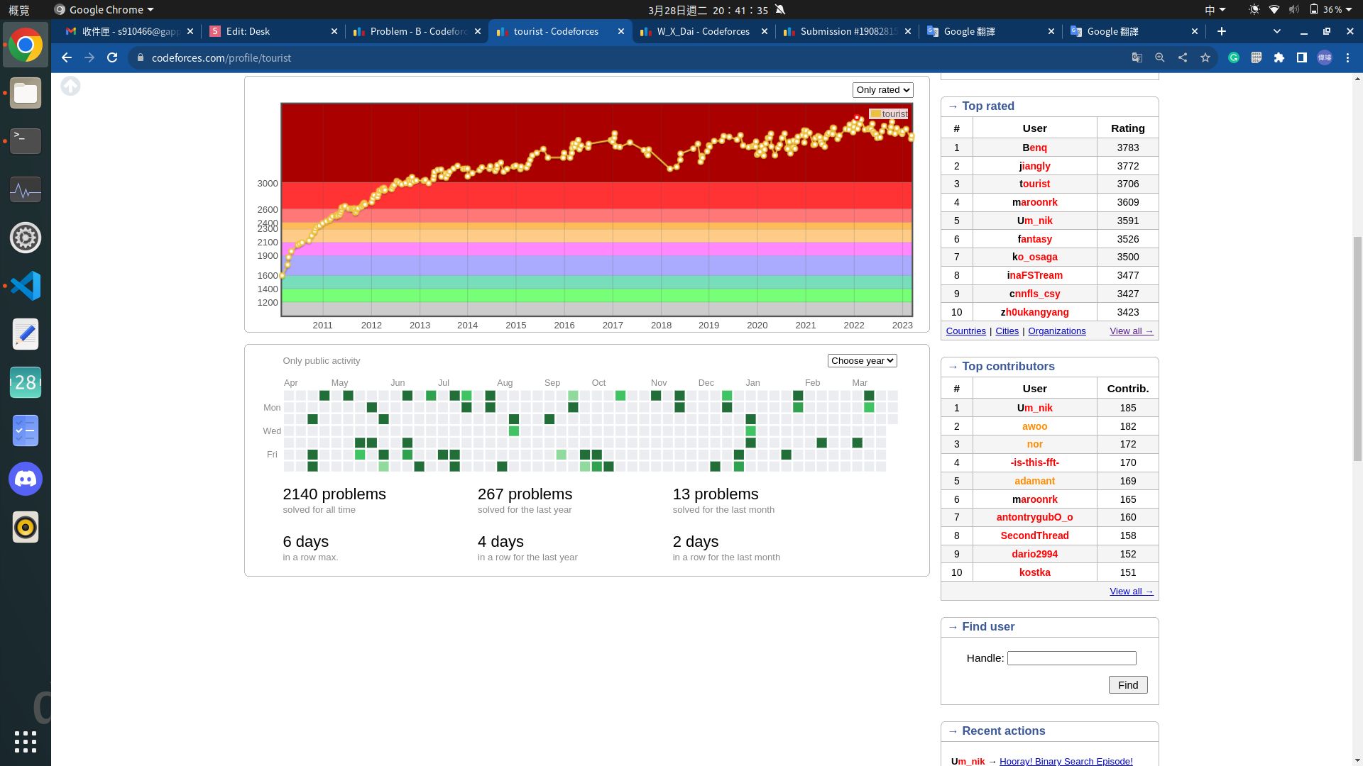Switch to the Problem - B tab
Image resolution: width=1363 pixels, height=766 pixels.
click(x=417, y=32)
